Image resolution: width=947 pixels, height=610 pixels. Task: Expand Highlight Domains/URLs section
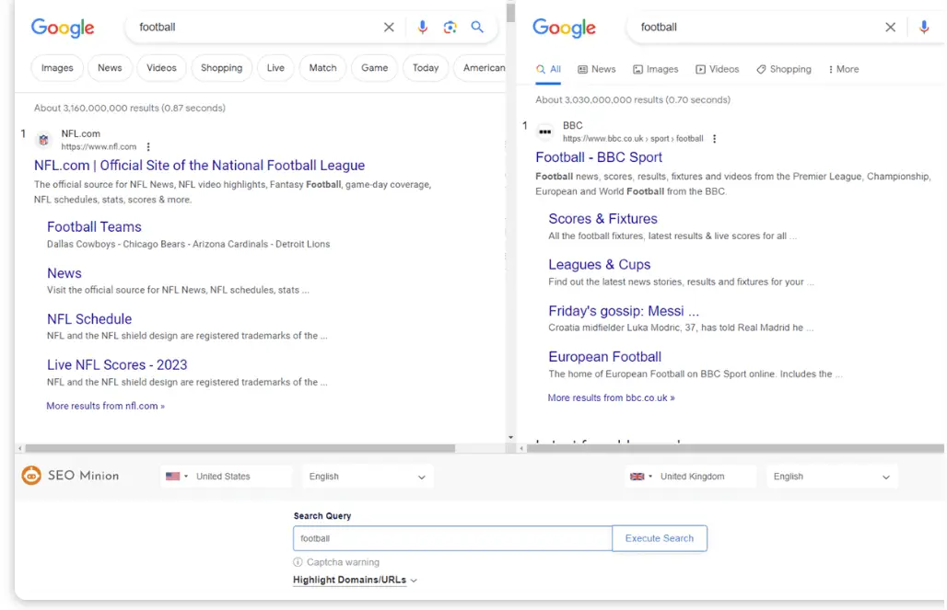point(356,580)
